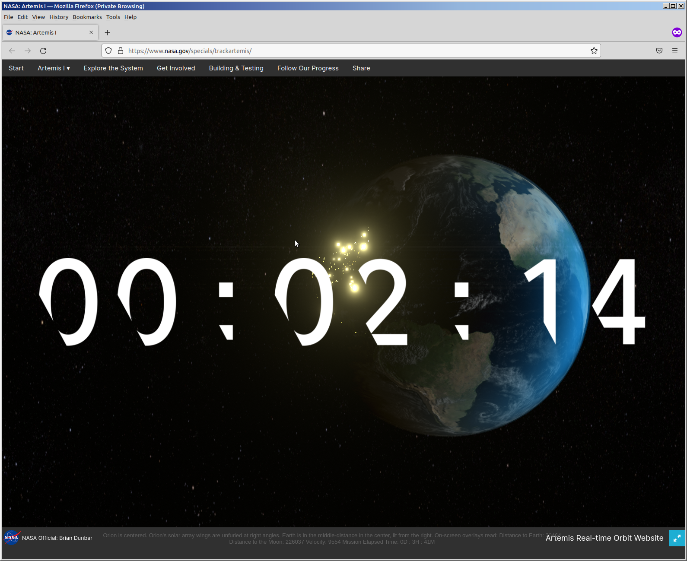
Task: Click Artemis Real-time Orbit Website title
Action: click(604, 538)
